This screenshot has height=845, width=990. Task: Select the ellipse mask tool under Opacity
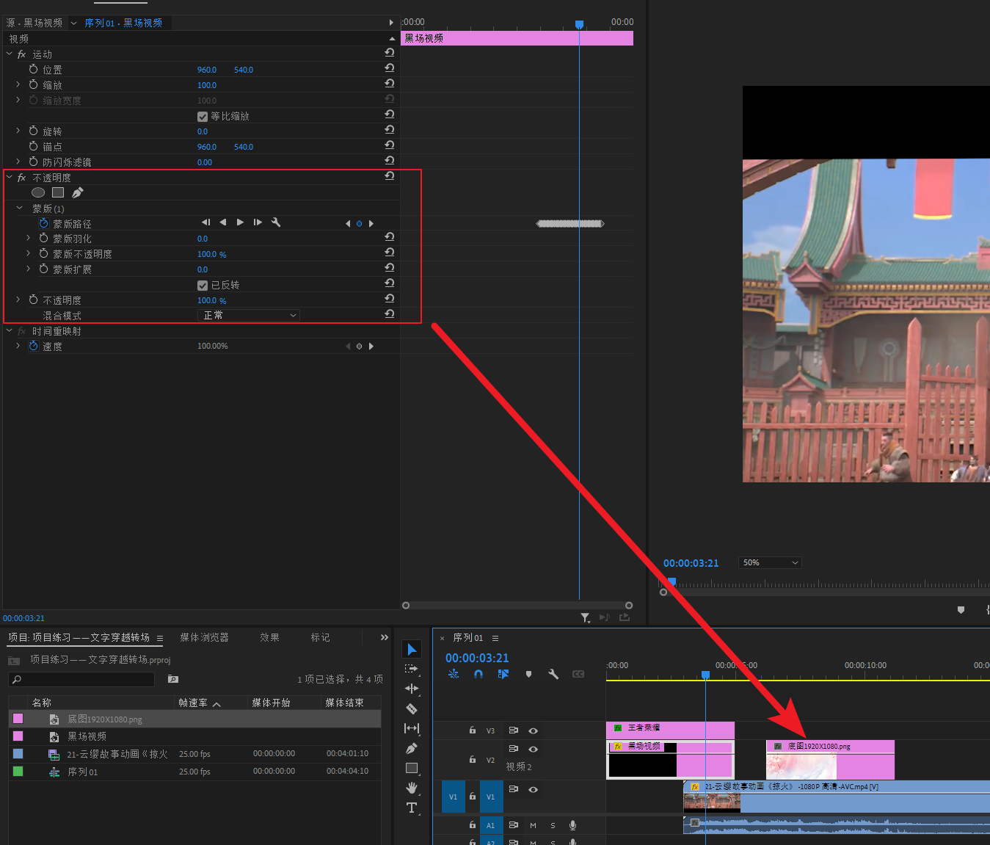[x=38, y=192]
